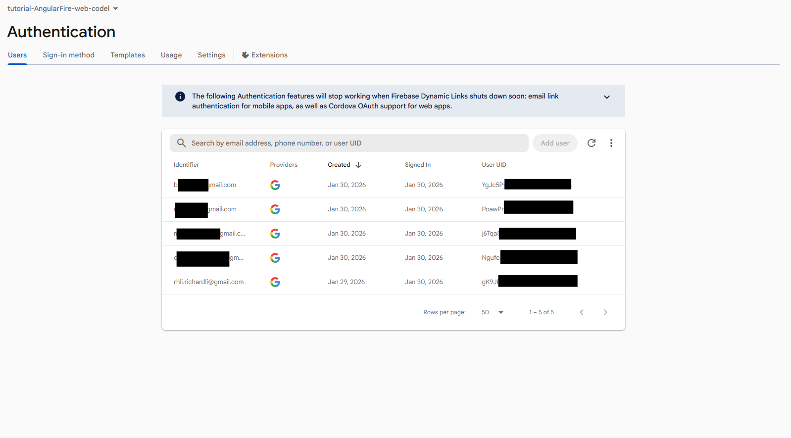Sort by the Created column header

coord(339,165)
